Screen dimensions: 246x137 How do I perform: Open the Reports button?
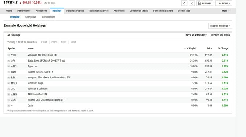[205, 3]
